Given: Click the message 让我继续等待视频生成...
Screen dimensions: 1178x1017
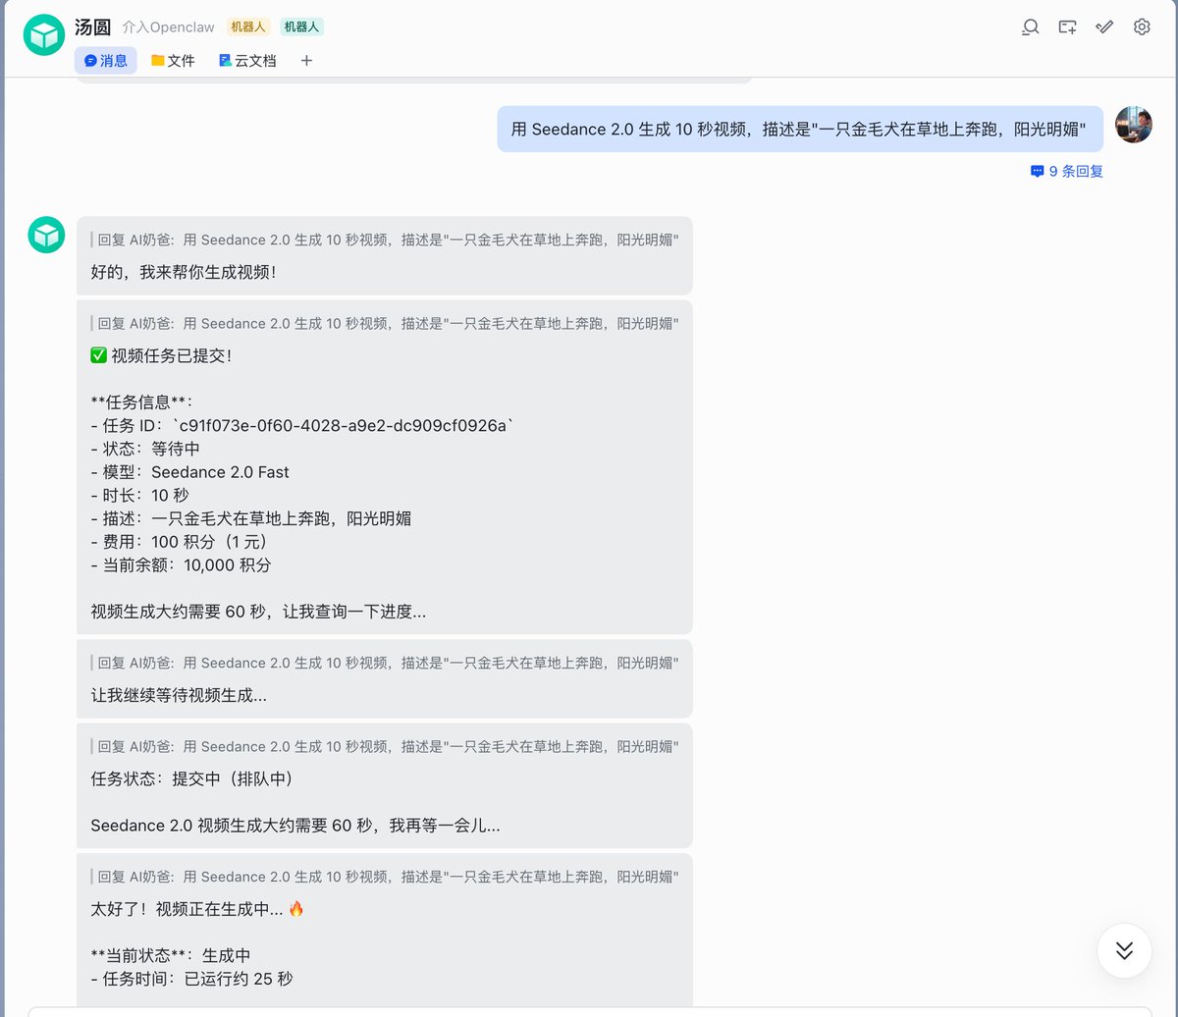Looking at the screenshot, I should coord(179,695).
